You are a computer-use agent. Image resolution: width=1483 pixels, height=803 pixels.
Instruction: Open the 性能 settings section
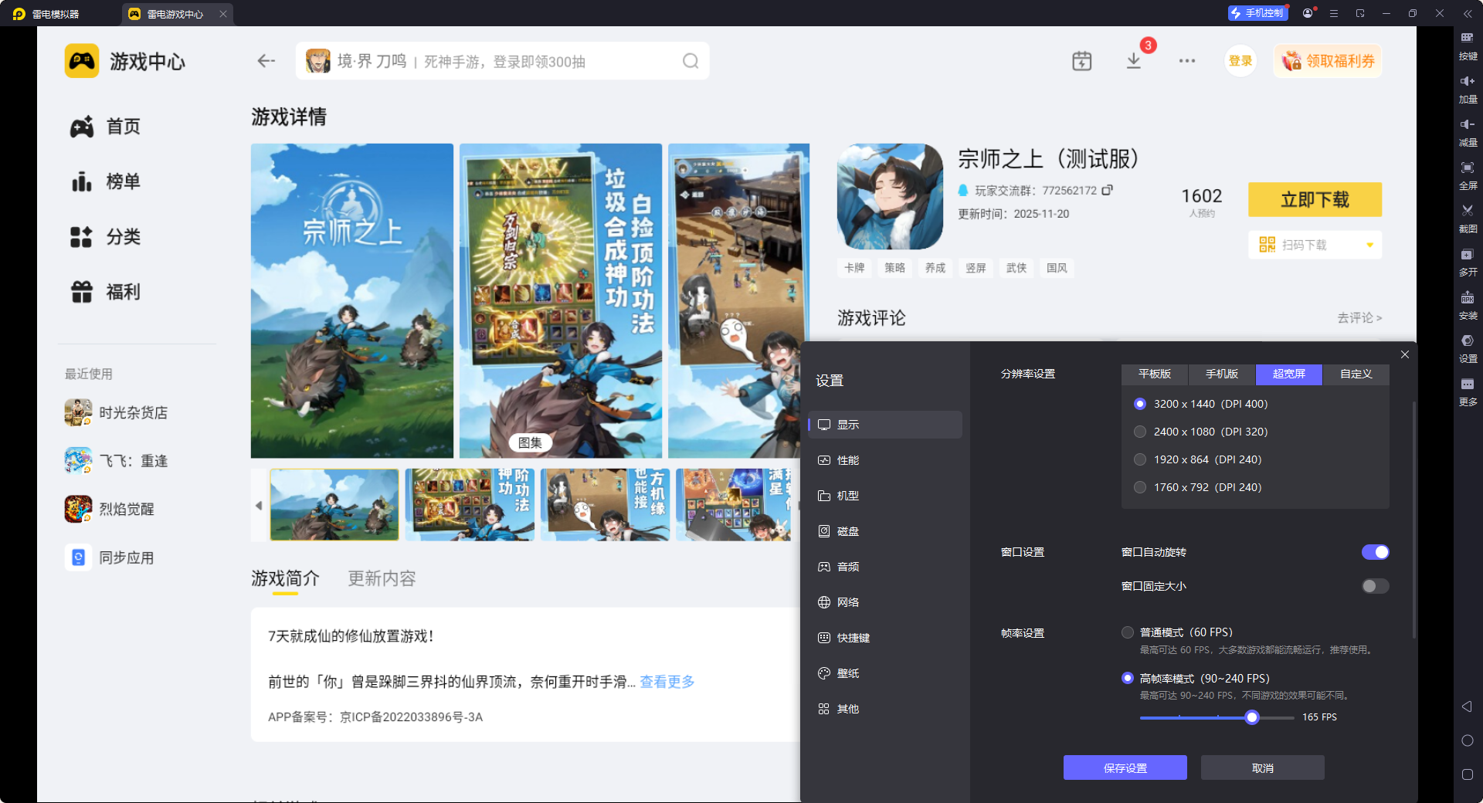point(847,459)
